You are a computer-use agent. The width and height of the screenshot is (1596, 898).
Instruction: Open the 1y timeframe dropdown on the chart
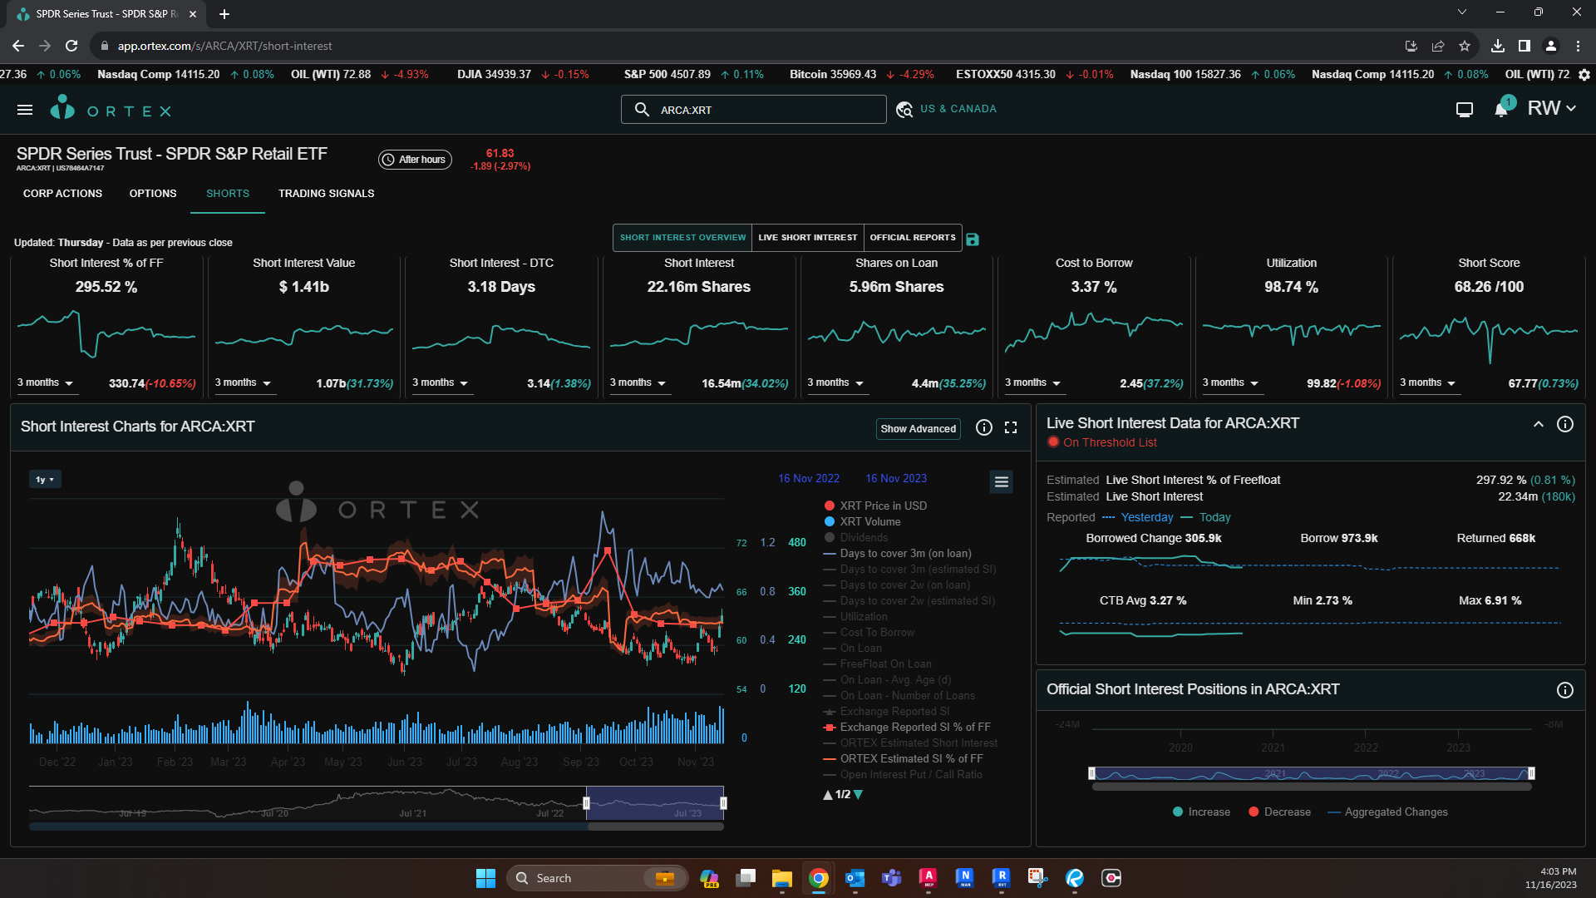(45, 479)
